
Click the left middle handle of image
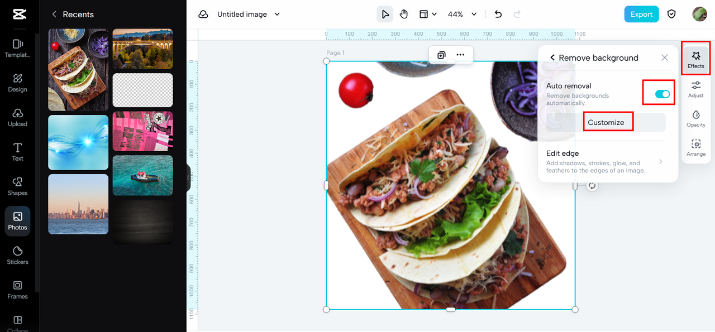(x=326, y=185)
